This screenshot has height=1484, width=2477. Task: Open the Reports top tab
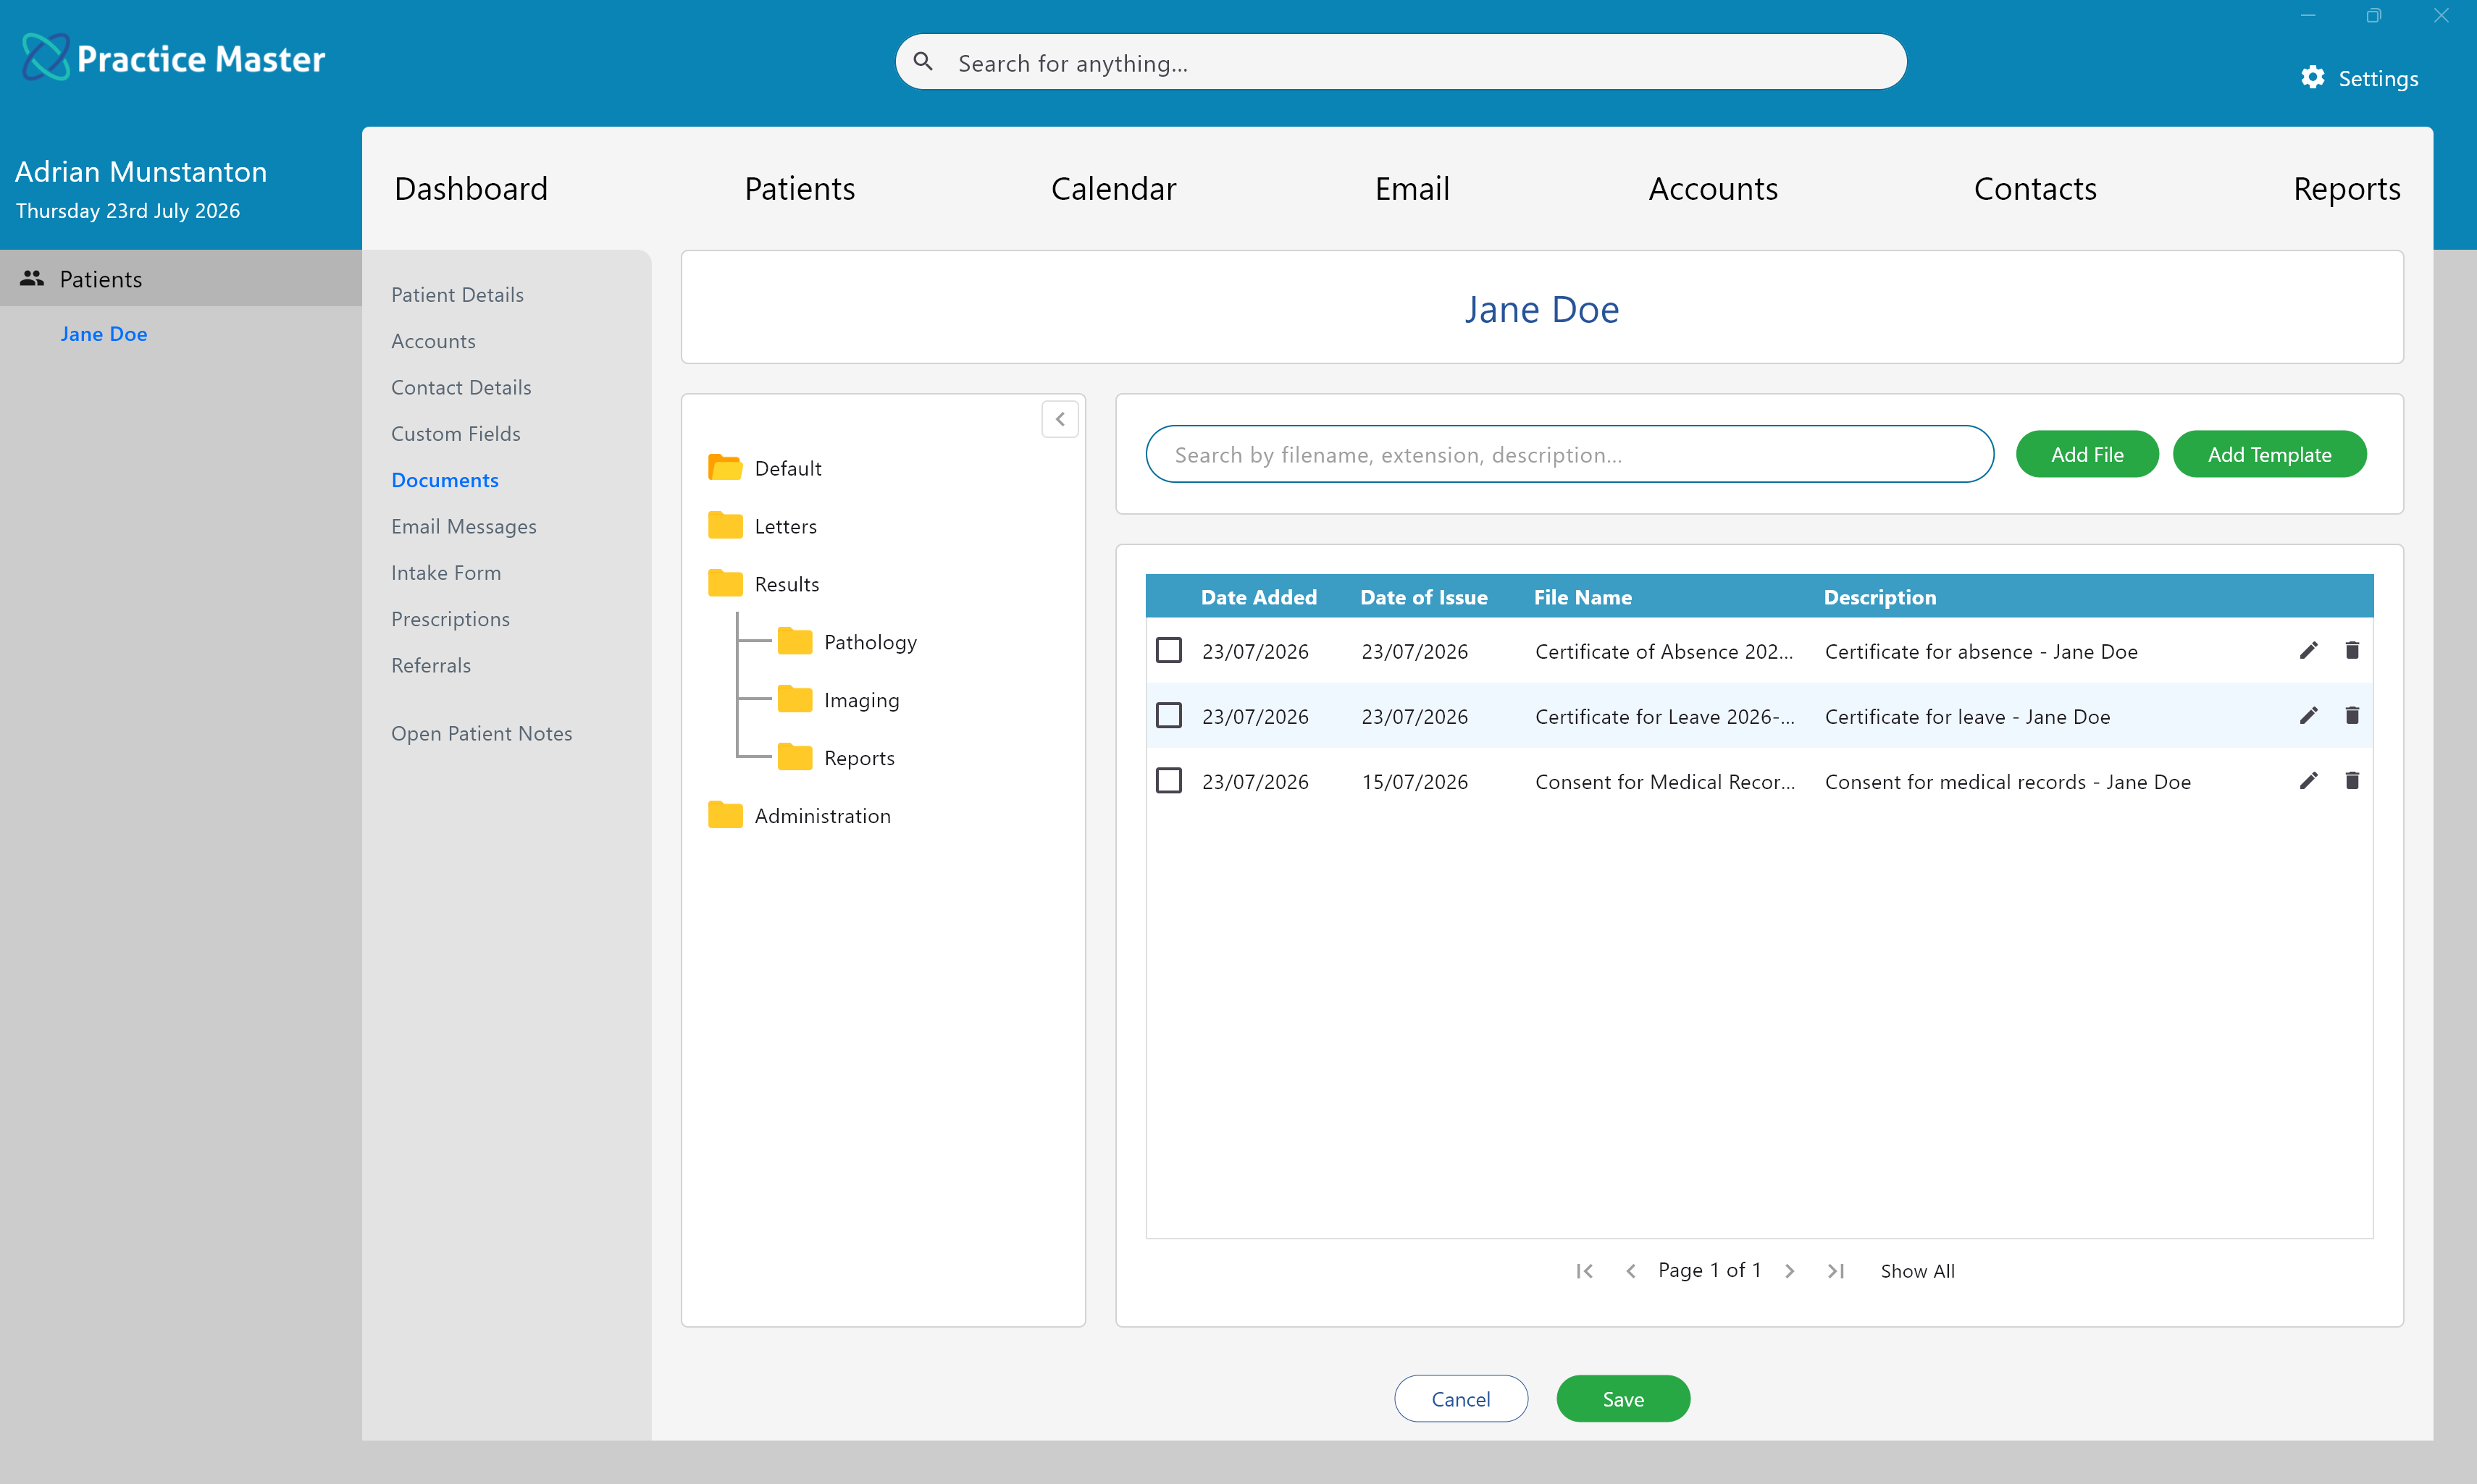pyautogui.click(x=2347, y=189)
